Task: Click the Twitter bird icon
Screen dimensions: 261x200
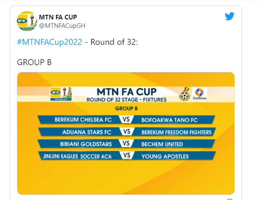Action: pos(230,16)
